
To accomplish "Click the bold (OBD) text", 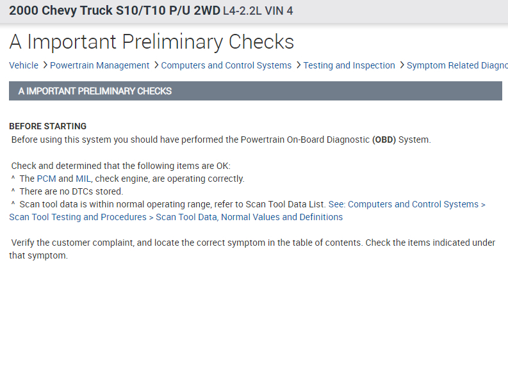I will coord(384,139).
